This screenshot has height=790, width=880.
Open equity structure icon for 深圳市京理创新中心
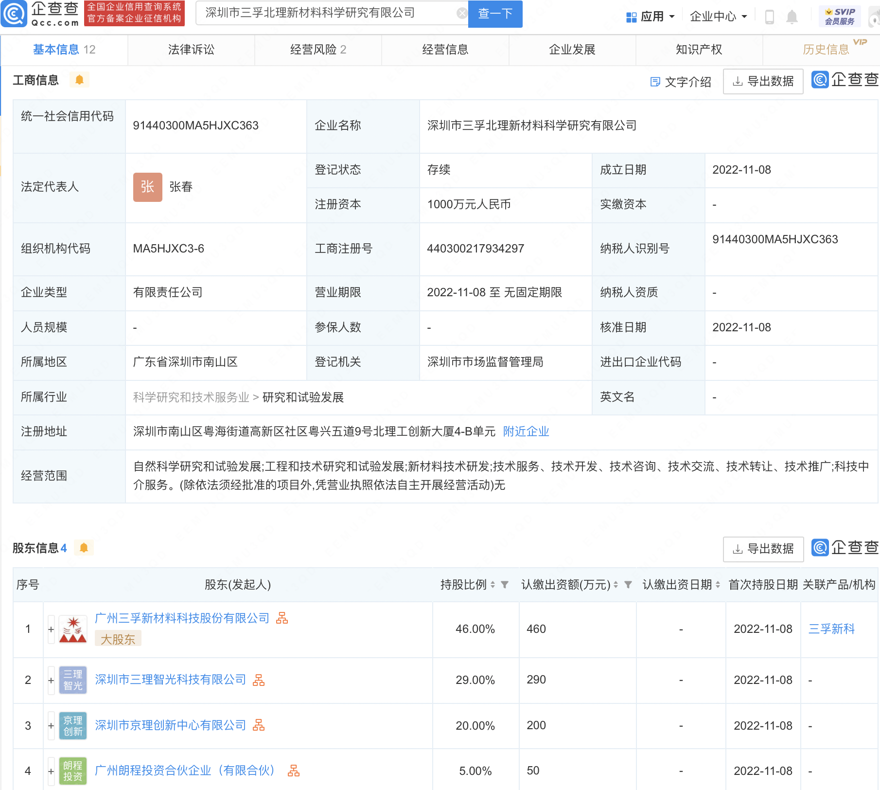[259, 725]
